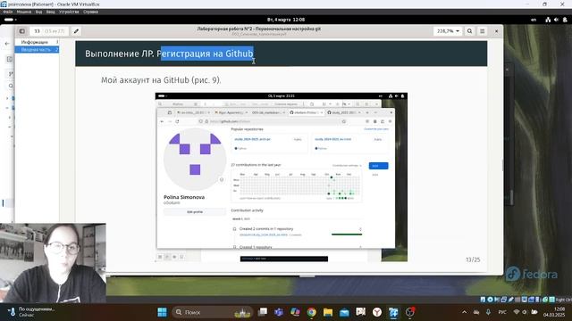Toggle the sidebar panel button in the viewer

coord(22,31)
